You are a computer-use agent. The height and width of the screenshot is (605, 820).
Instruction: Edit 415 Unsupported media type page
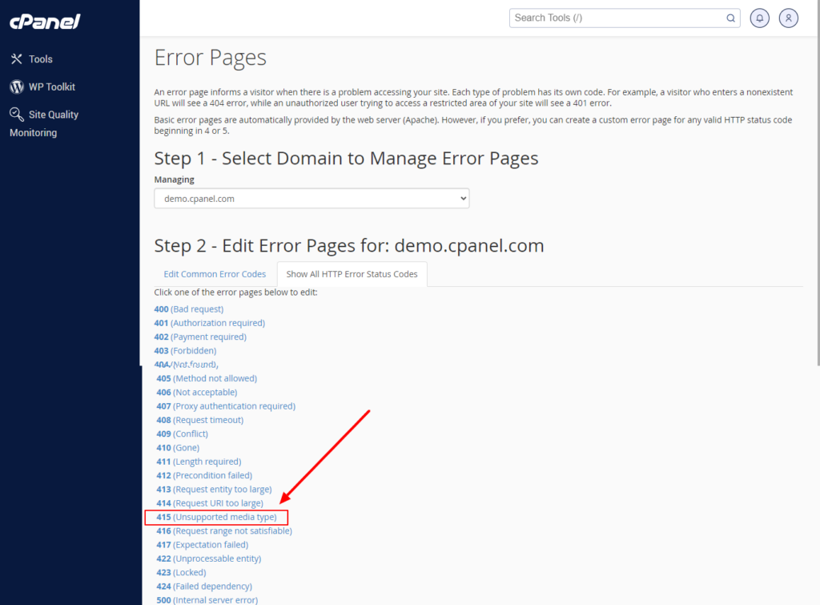coord(216,518)
